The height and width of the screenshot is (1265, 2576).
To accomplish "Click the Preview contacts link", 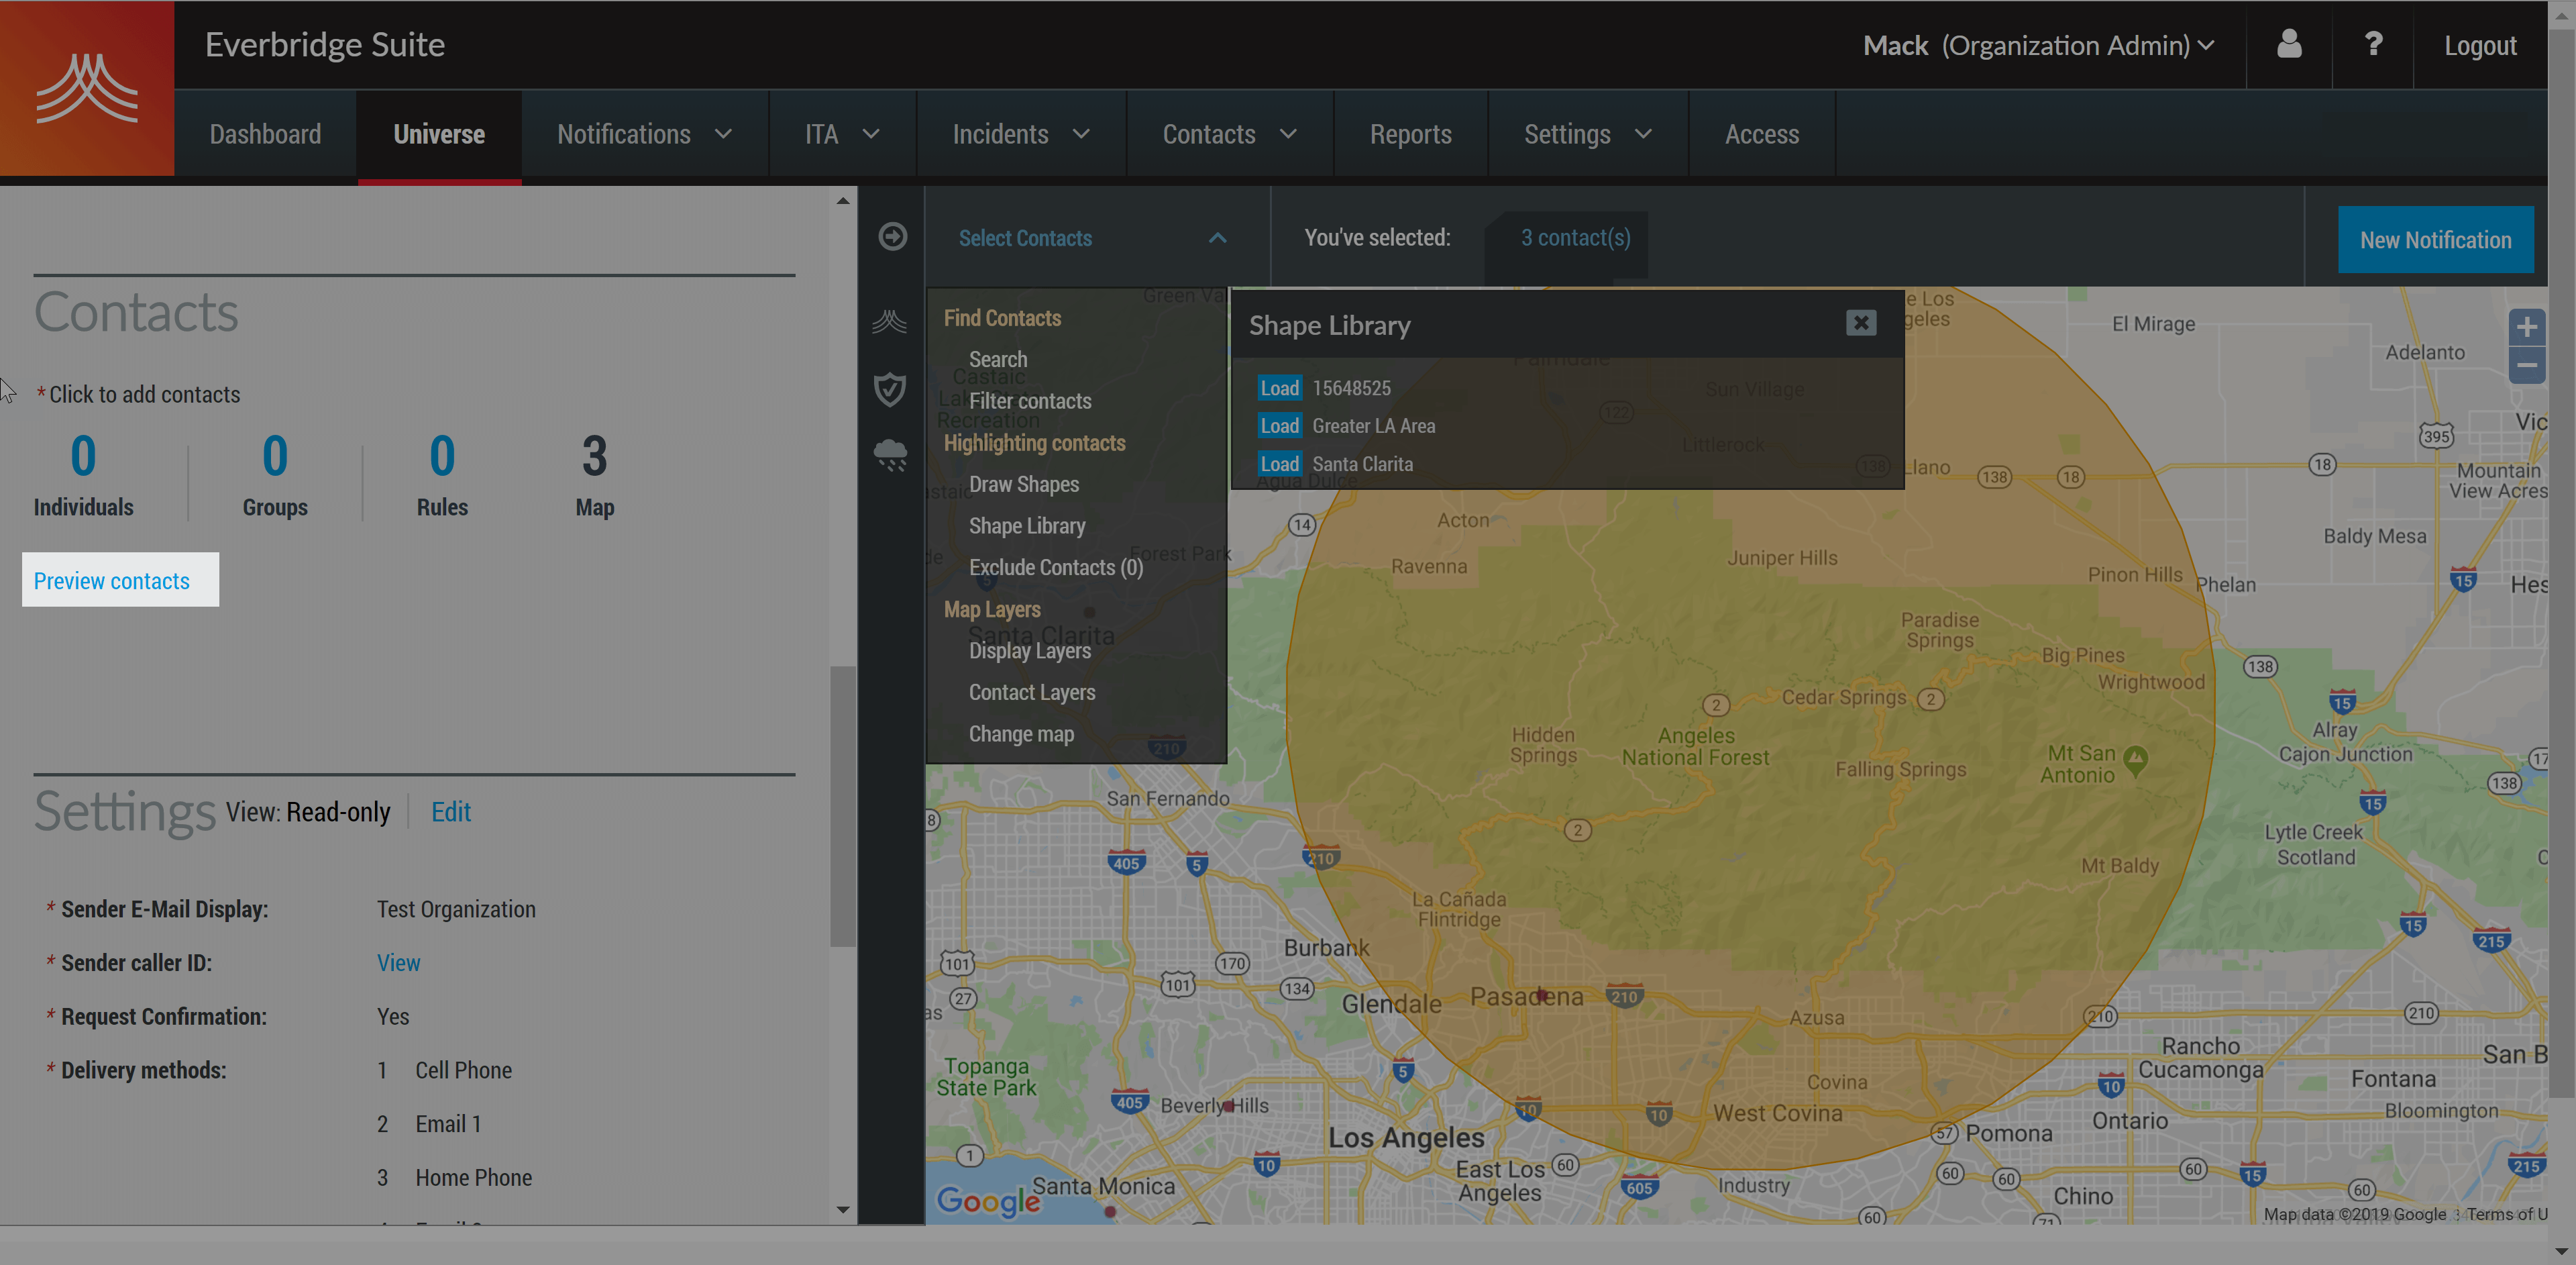I will click(112, 581).
